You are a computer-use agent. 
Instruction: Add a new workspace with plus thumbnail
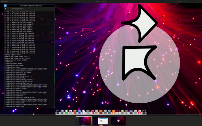pos(118,121)
